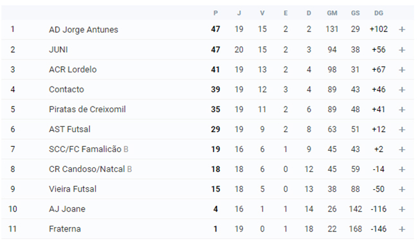Click plus icon on CR Candoso/Natcal B row
Screen dimensions: 418x245
(x=402, y=169)
